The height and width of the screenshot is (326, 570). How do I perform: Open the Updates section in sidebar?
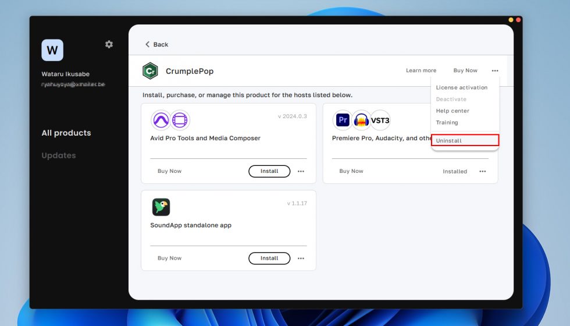tap(59, 156)
